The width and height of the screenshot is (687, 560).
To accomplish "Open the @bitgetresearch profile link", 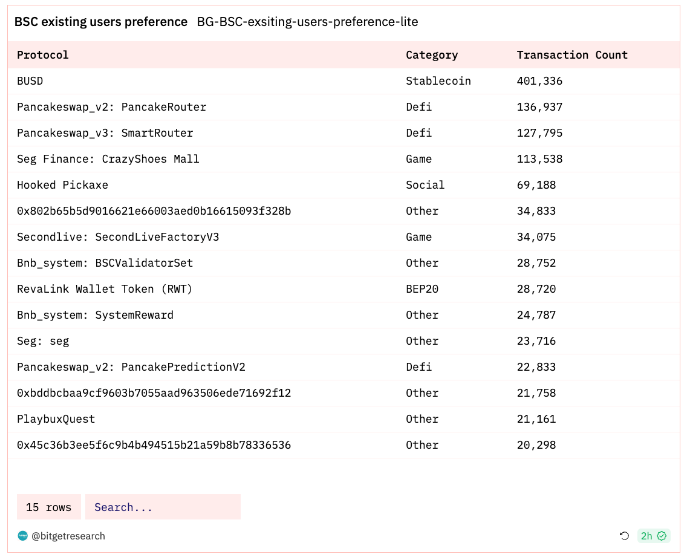I will coord(68,536).
